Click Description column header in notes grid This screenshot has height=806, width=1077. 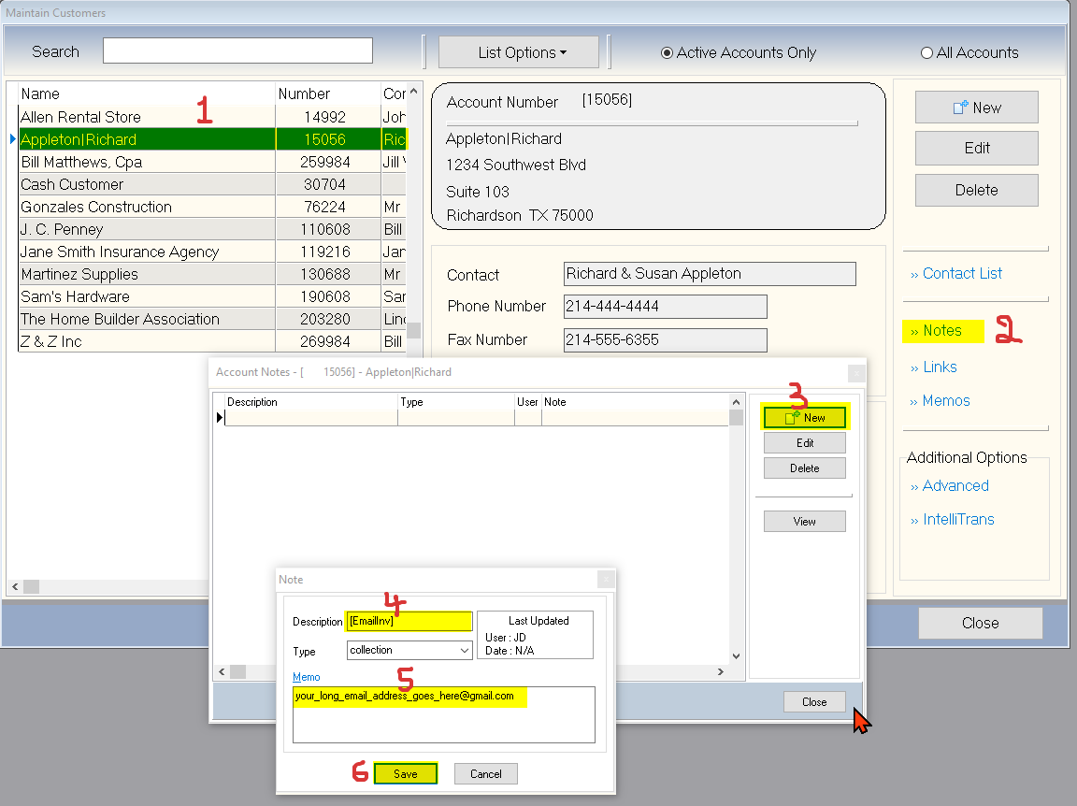(311, 402)
